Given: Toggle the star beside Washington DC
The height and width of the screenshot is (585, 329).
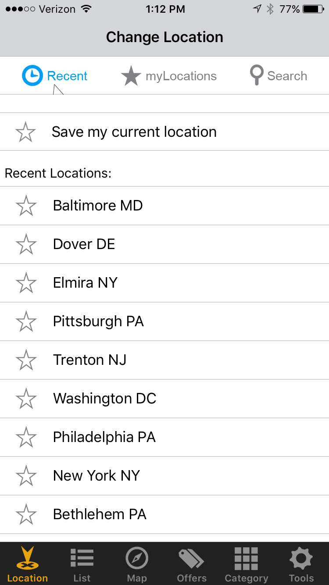Looking at the screenshot, I should tap(26, 399).
